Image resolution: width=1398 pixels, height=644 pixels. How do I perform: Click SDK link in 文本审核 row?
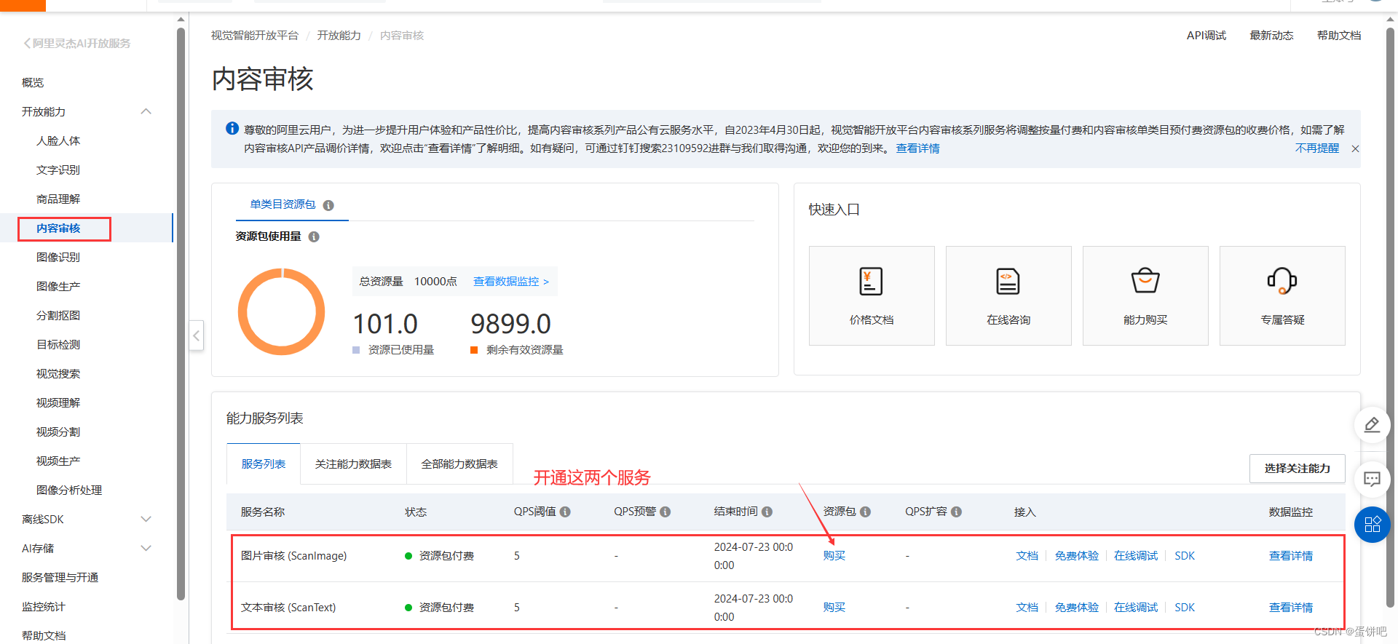1185,607
